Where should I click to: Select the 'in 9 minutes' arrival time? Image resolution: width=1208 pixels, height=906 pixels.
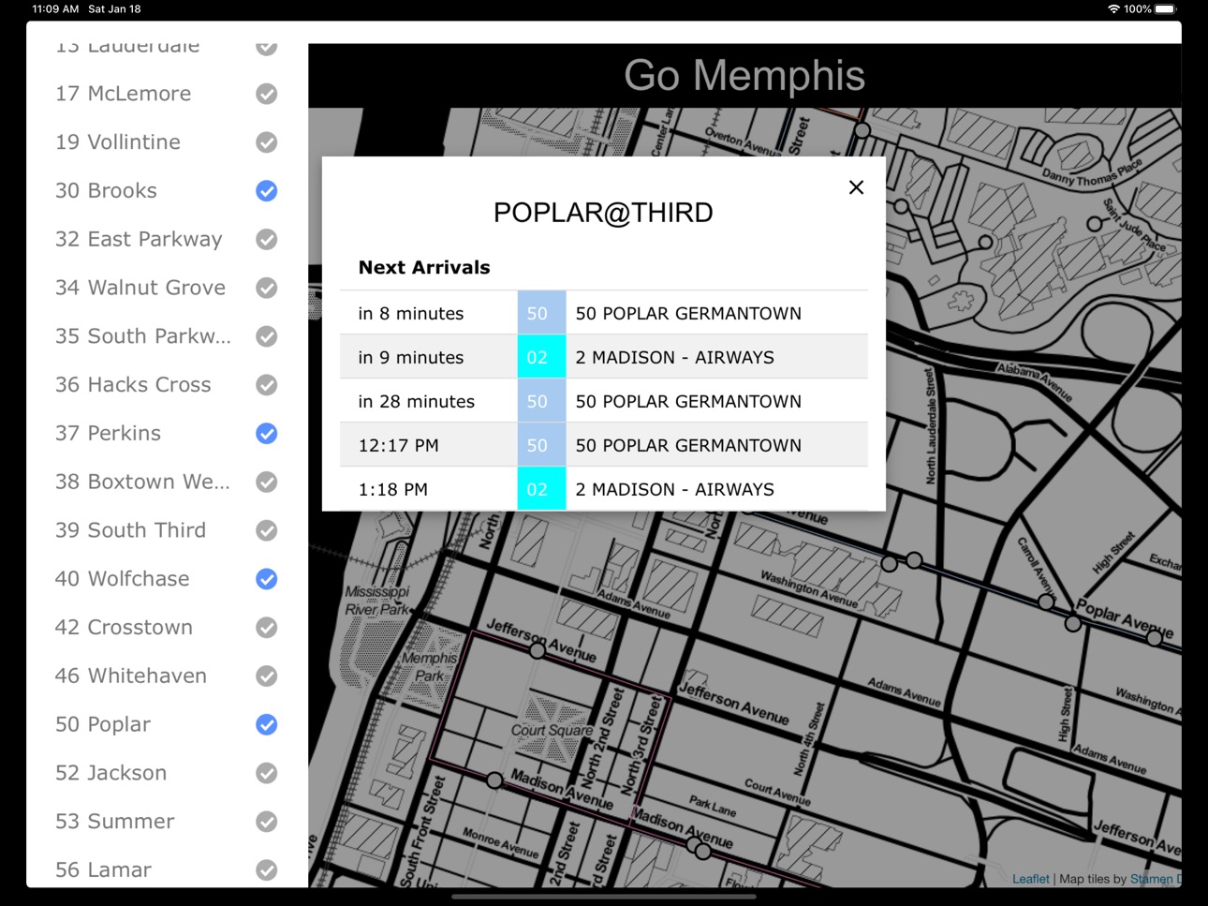[410, 358]
